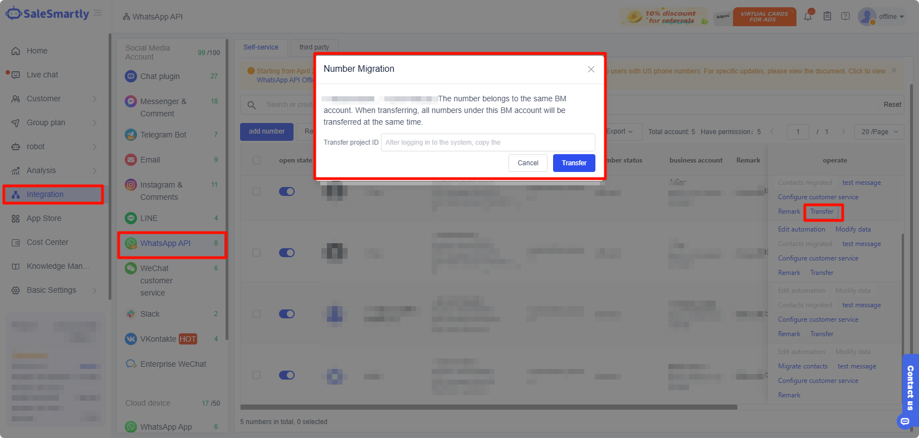This screenshot has width=919, height=438.
Task: Open the help question mark icon
Action: [x=845, y=17]
